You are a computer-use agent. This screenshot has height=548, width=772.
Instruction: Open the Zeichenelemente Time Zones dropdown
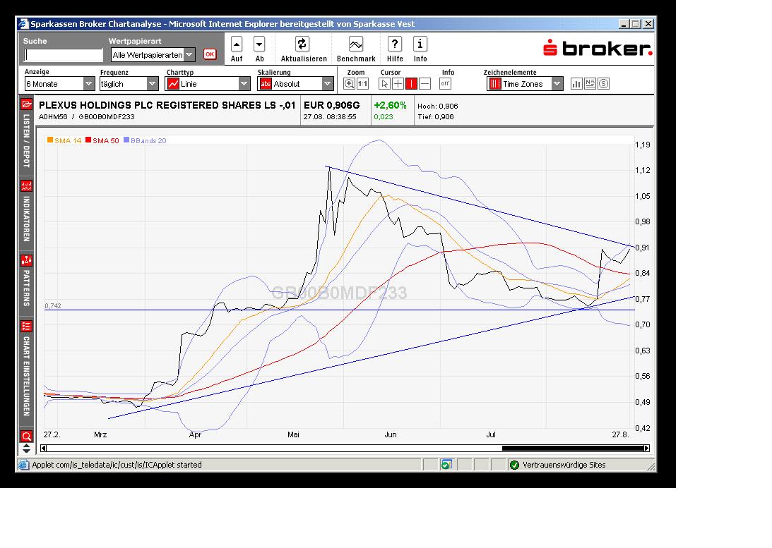[525, 84]
